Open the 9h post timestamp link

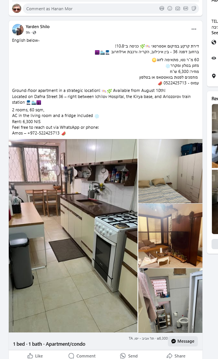click(x=28, y=33)
